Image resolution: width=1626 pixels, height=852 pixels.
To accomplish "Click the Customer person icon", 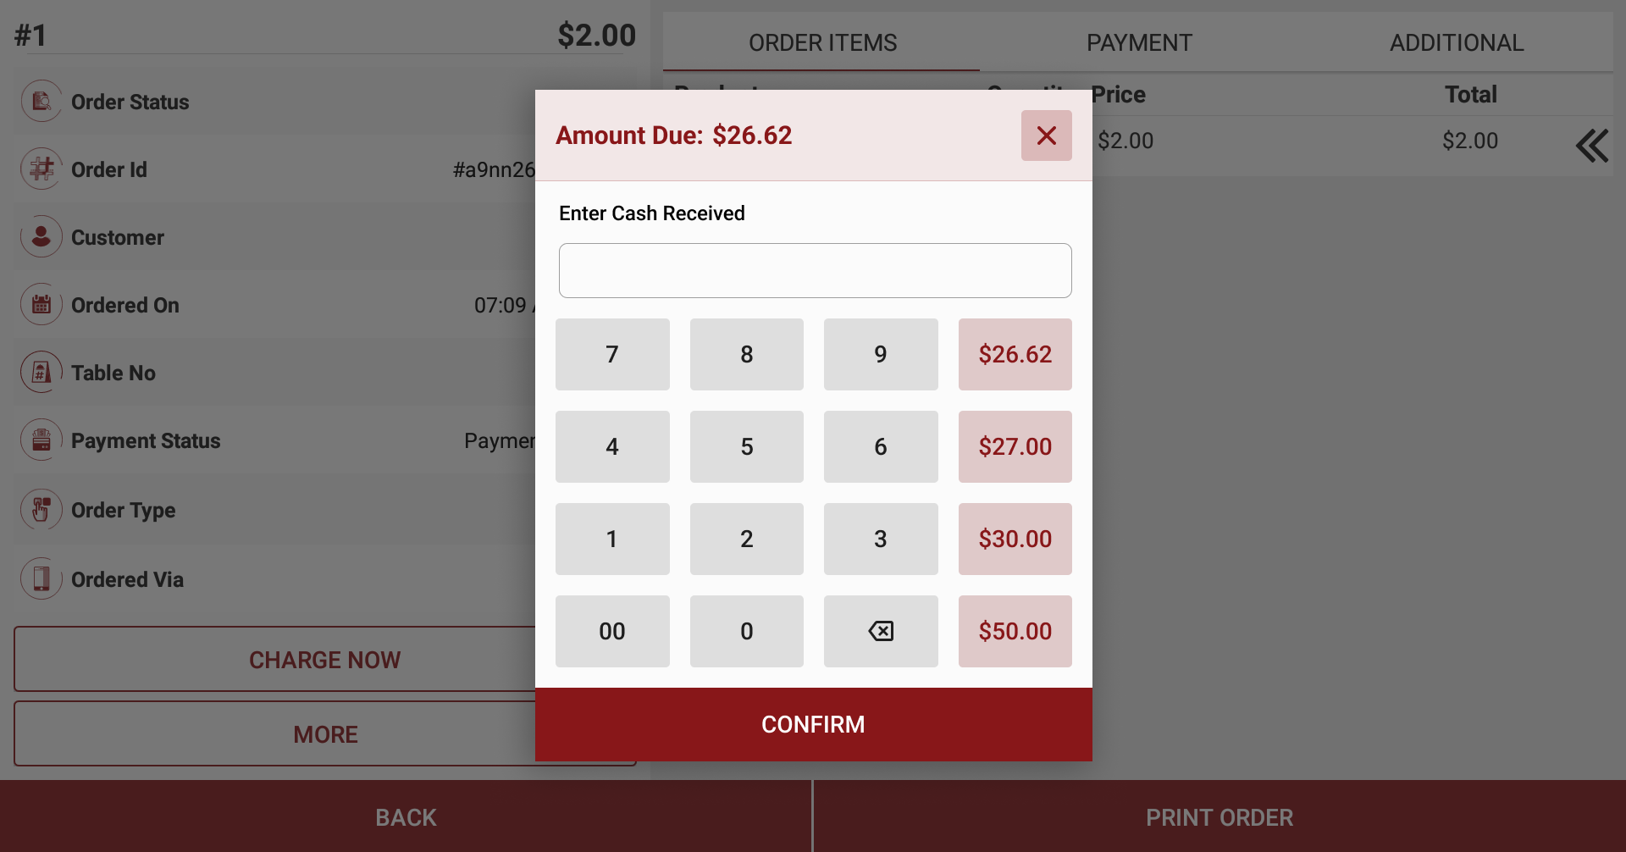I will click(41, 237).
